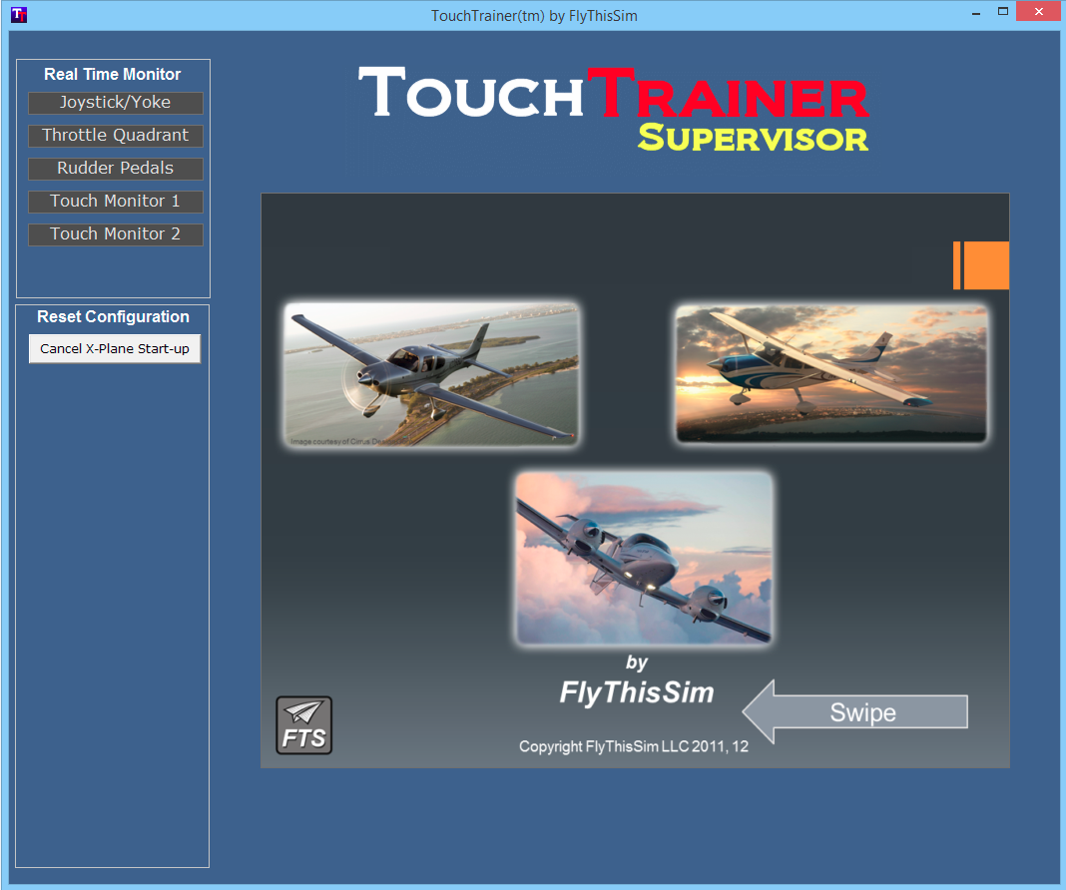
Task: Select the Cirrus aircraft thumbnail
Action: [x=432, y=374]
